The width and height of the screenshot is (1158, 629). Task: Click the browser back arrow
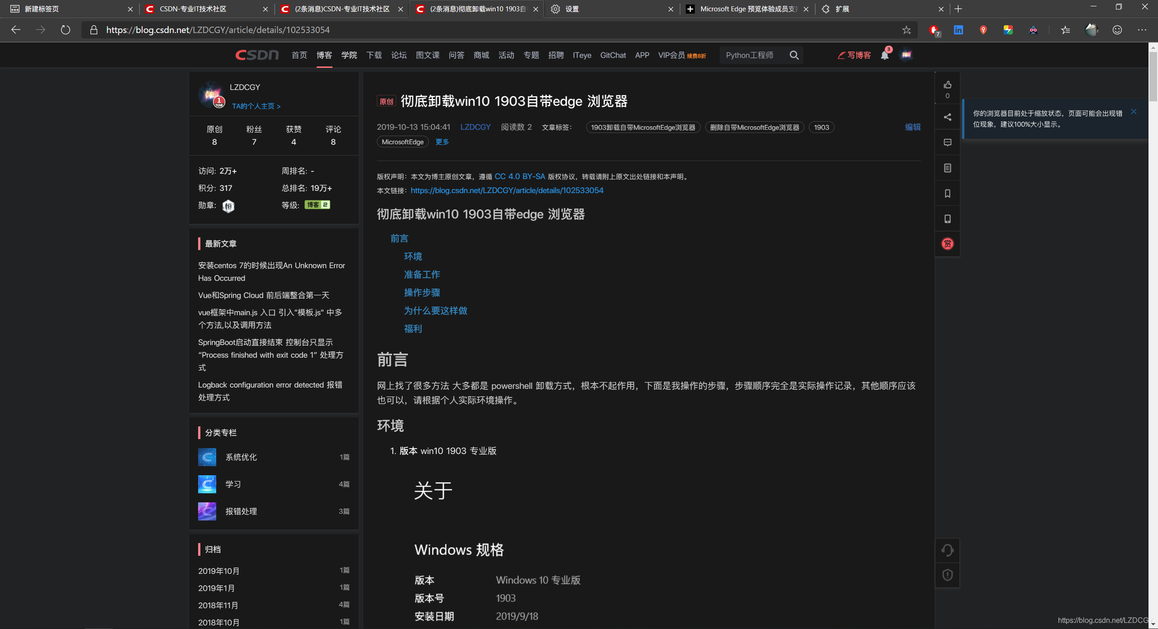16,30
